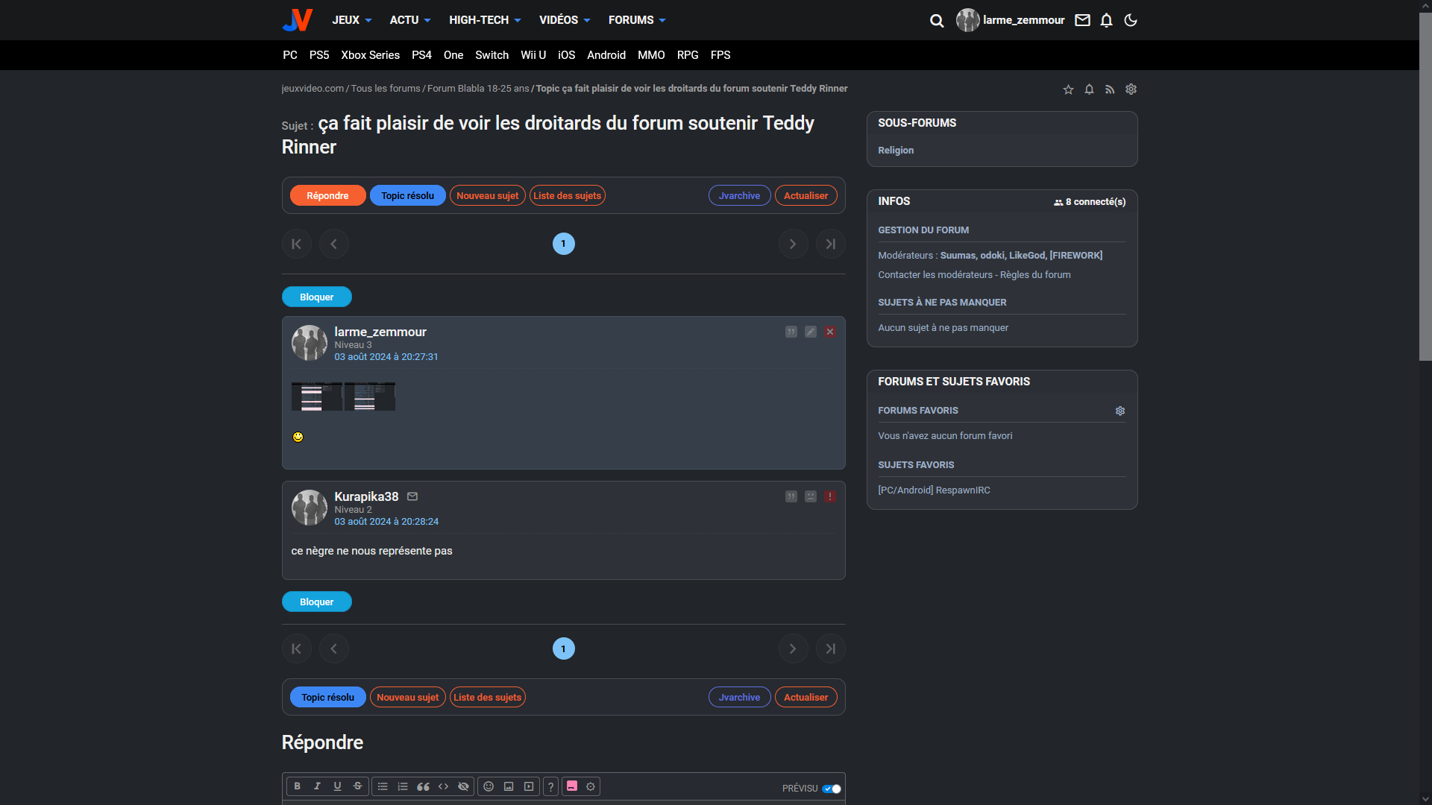Insert bulleted list in reply editor

(383, 786)
